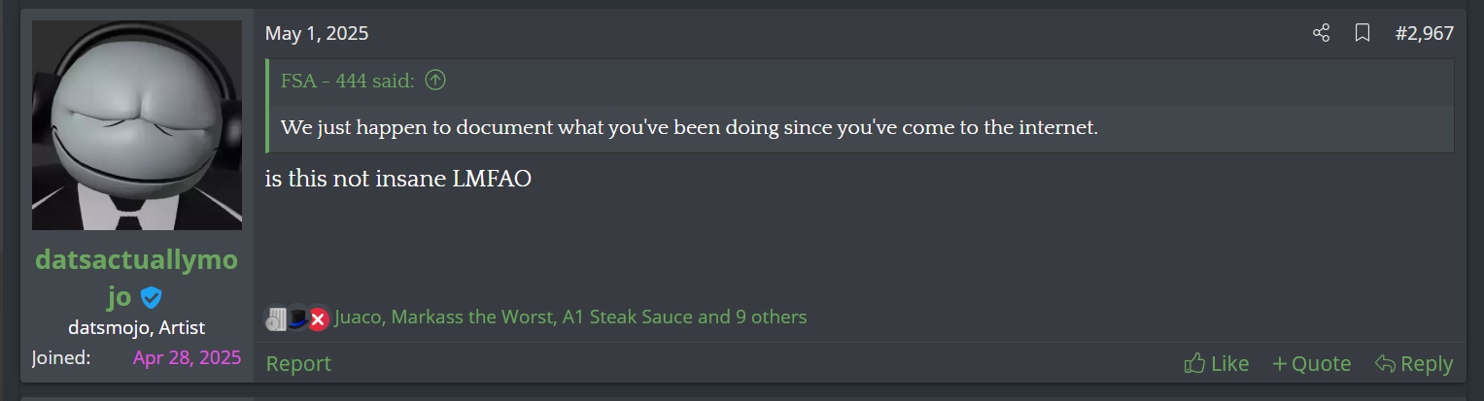Reply to this post
Screen dimensions: 1484x401
point(1414,363)
